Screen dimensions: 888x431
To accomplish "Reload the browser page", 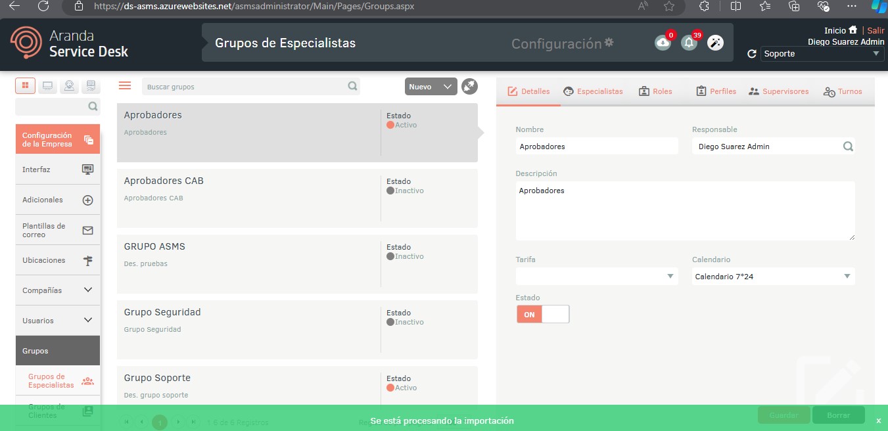I will coord(43,6).
